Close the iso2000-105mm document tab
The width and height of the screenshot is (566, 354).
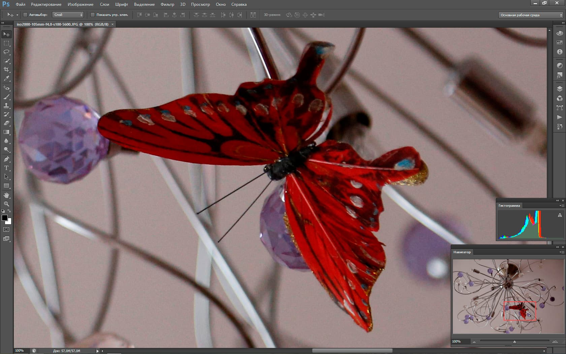113,24
